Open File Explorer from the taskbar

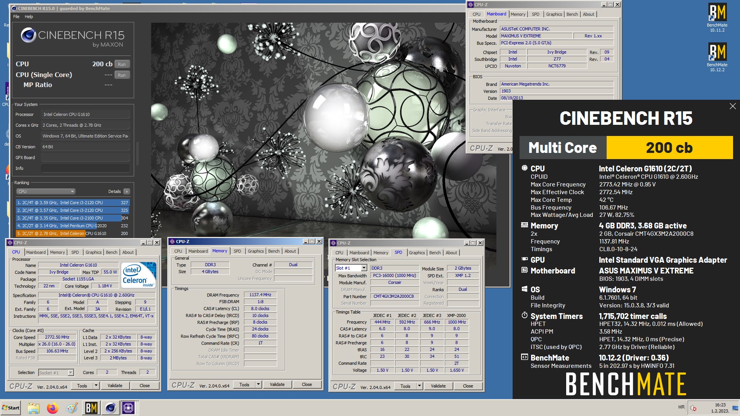point(34,408)
